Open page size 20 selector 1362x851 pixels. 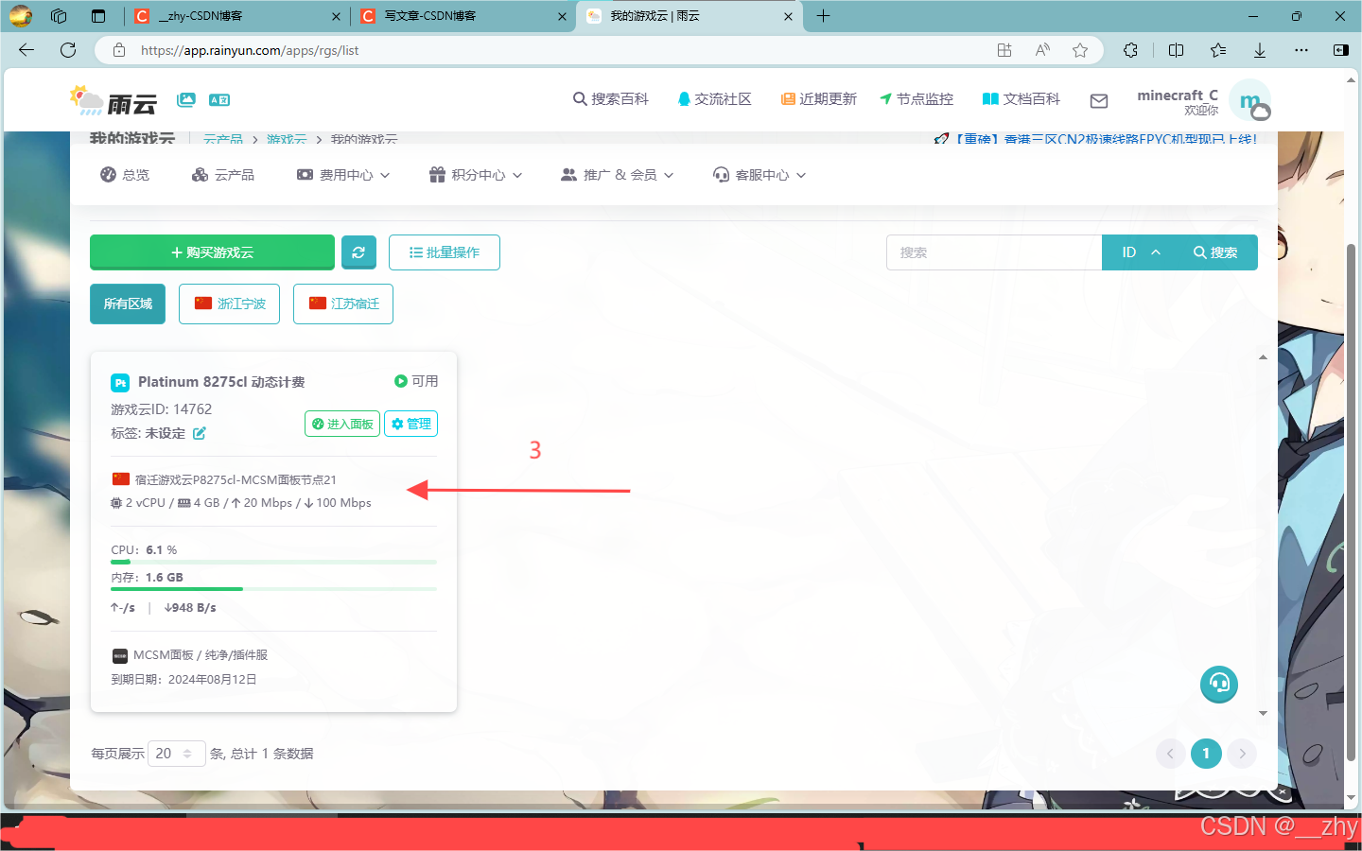[x=177, y=754]
